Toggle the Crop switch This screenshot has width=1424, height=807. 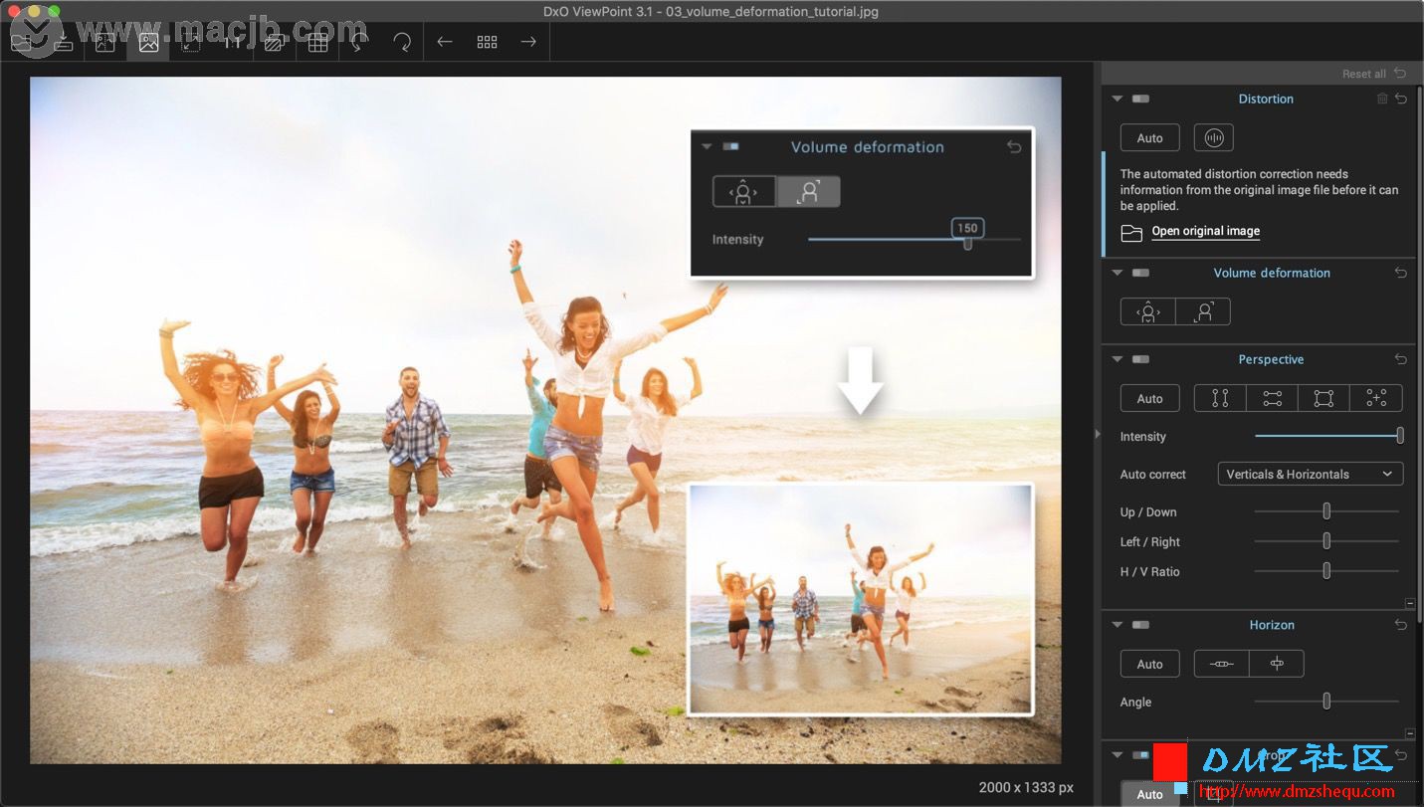pos(1140,755)
